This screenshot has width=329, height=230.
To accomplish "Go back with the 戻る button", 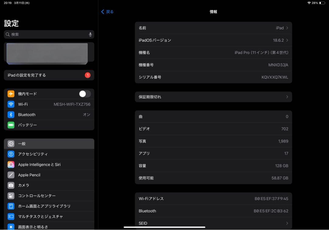I will pyautogui.click(x=107, y=12).
